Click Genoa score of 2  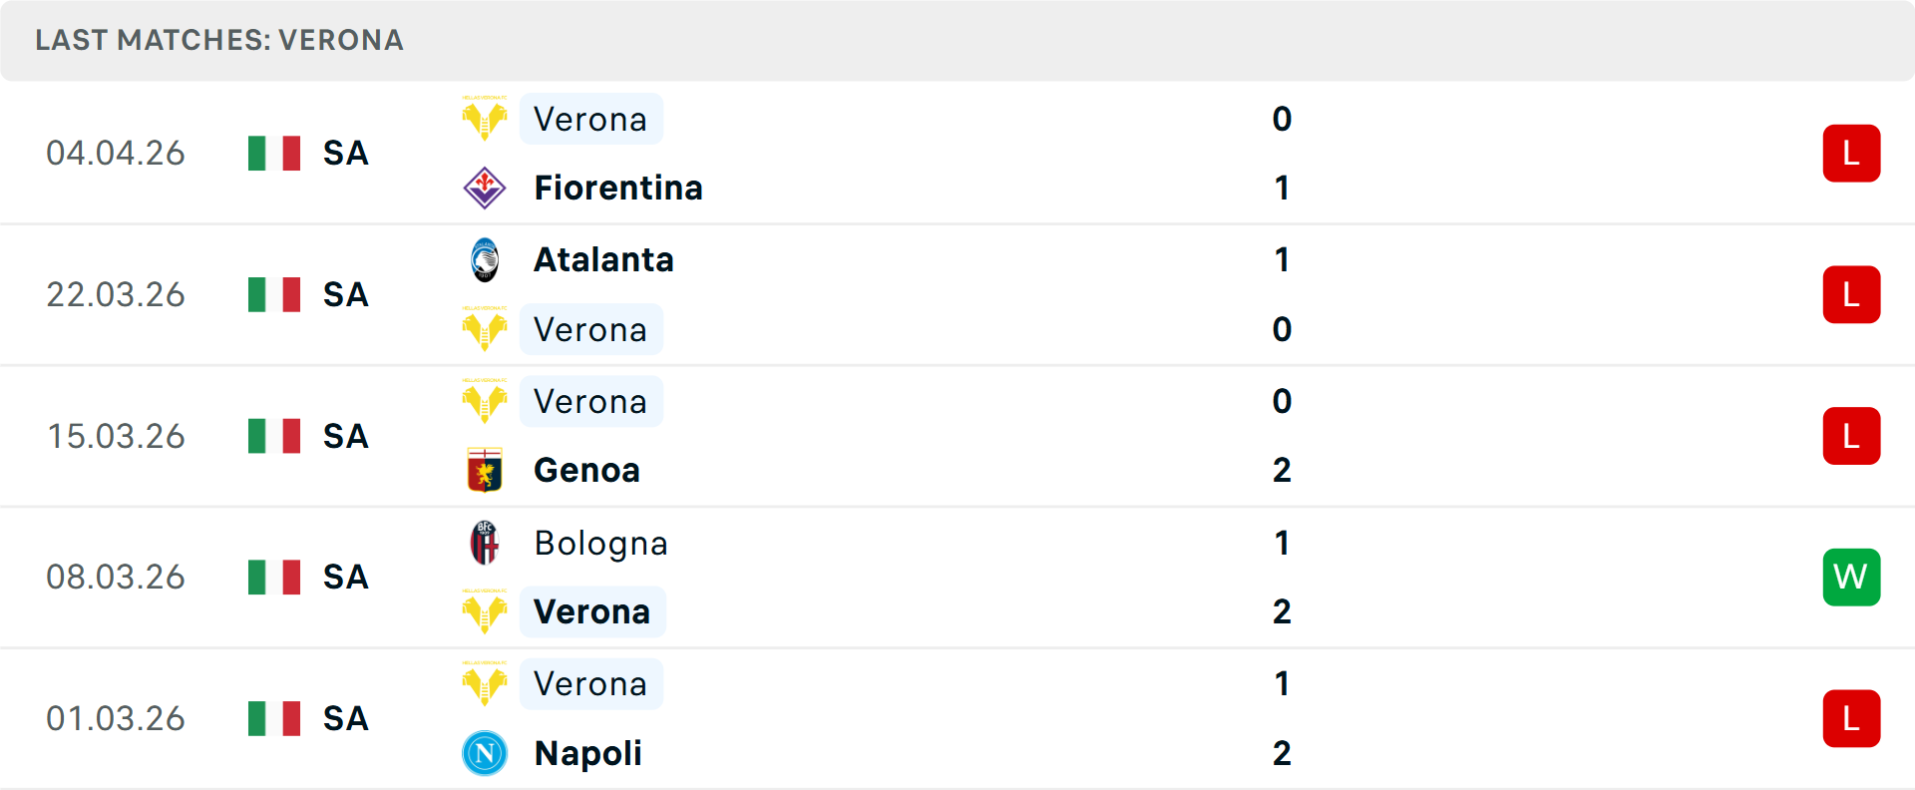pos(1282,470)
